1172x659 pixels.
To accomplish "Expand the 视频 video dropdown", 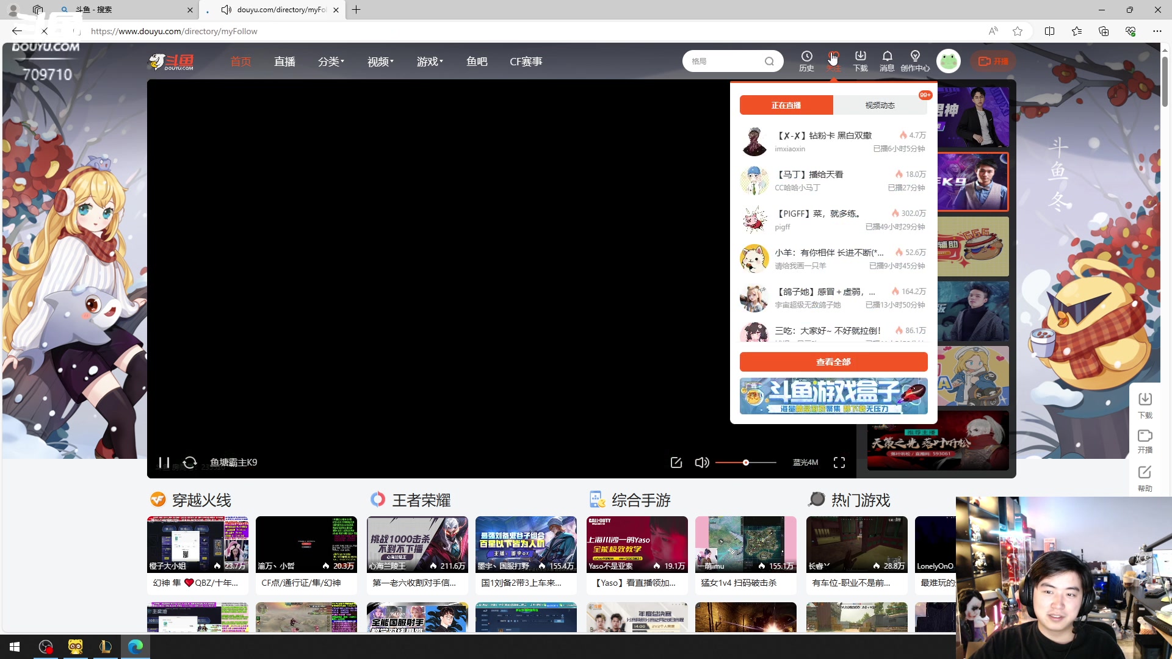I will tap(380, 61).
